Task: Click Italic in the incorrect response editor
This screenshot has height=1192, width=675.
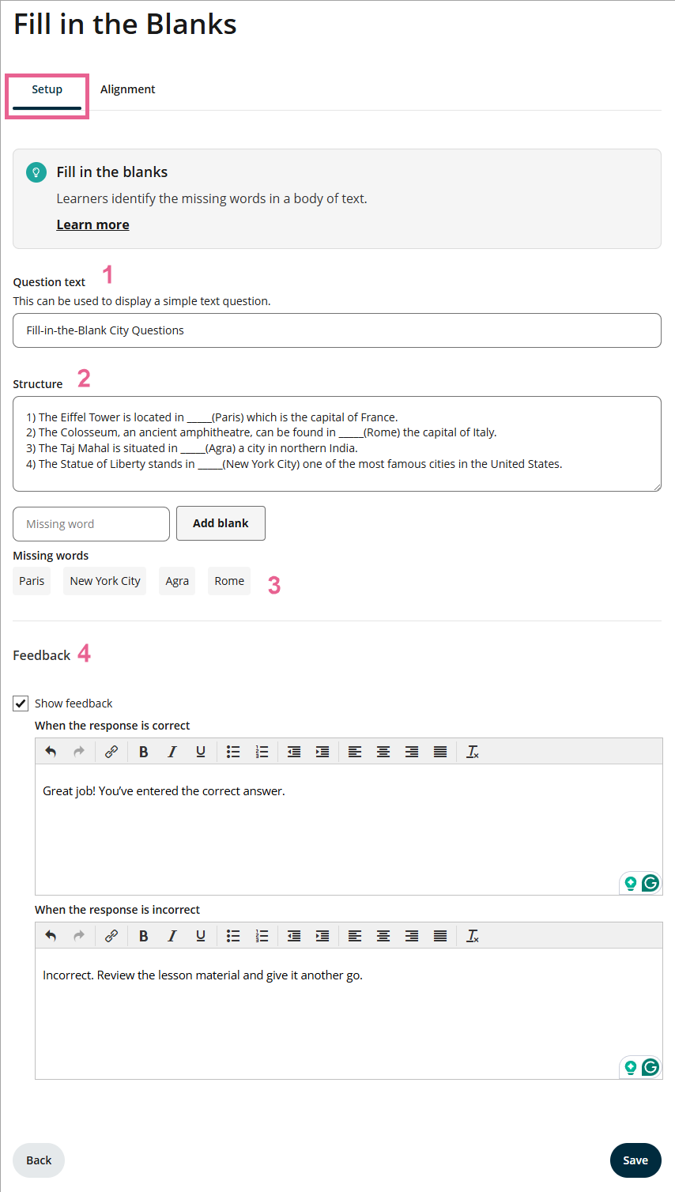Action: click(x=172, y=936)
